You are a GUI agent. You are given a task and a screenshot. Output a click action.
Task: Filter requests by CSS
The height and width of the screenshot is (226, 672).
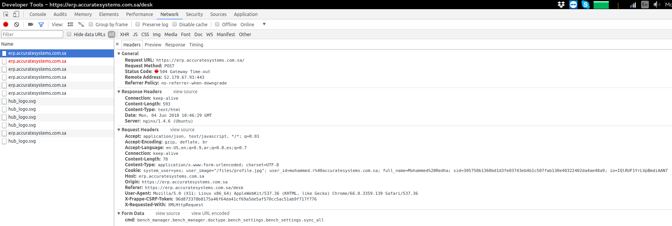click(145, 34)
